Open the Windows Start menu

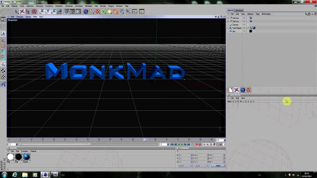coord(4,175)
